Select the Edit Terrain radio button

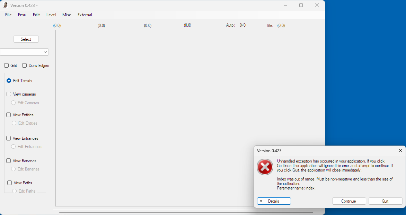9,81
